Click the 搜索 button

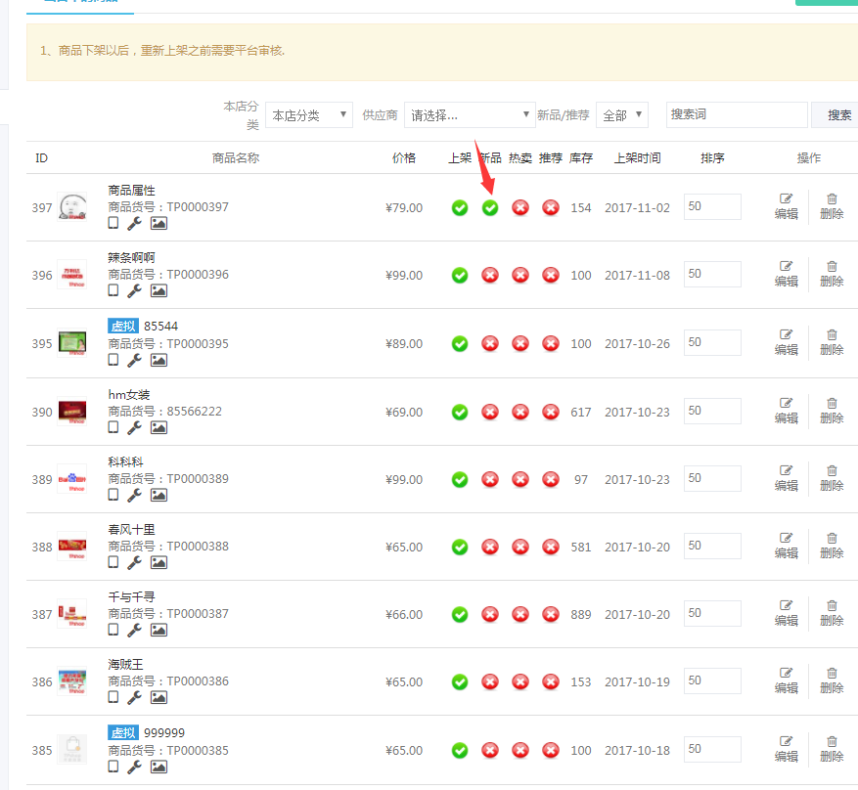tap(838, 115)
